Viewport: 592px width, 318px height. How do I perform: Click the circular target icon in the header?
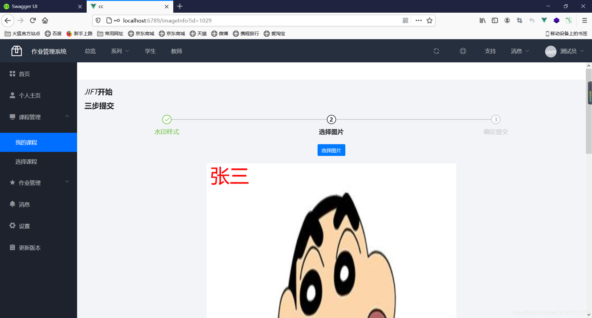(463, 51)
